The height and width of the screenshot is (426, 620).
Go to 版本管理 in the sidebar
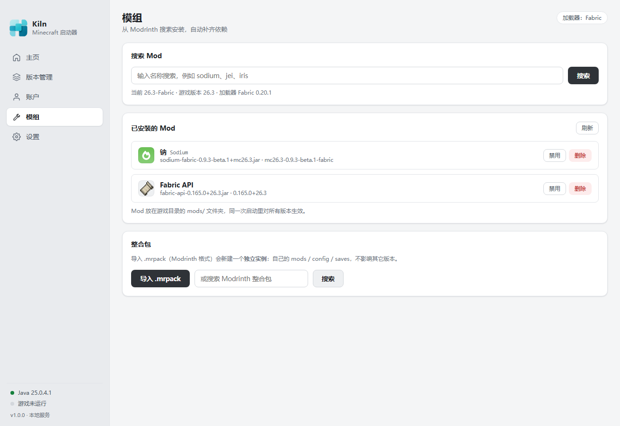54,77
